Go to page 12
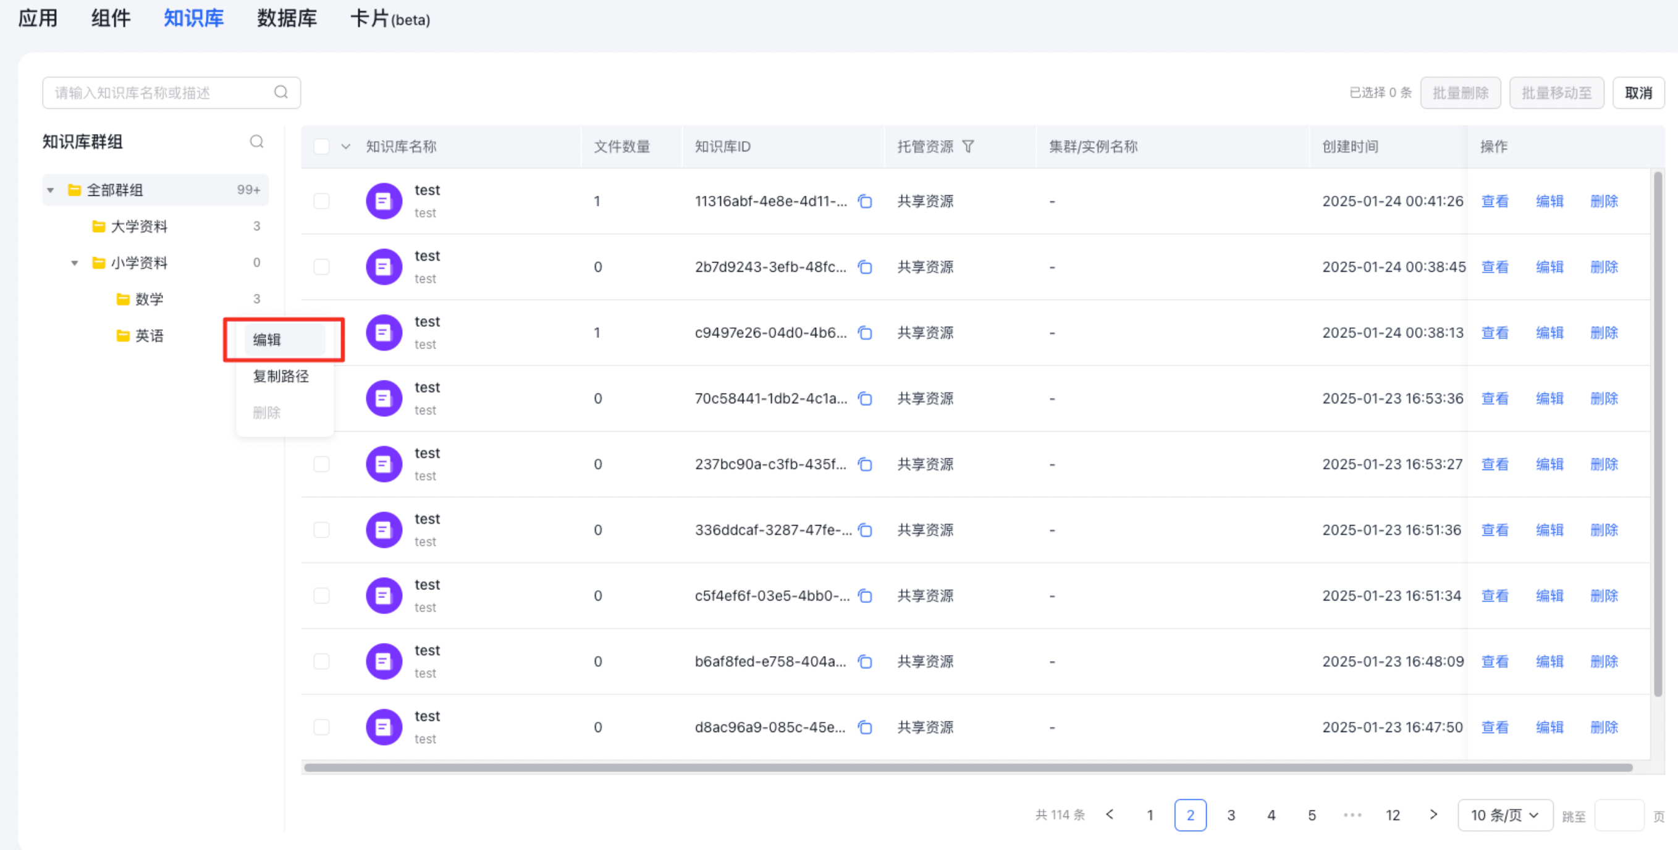The image size is (1678, 850). [1393, 815]
